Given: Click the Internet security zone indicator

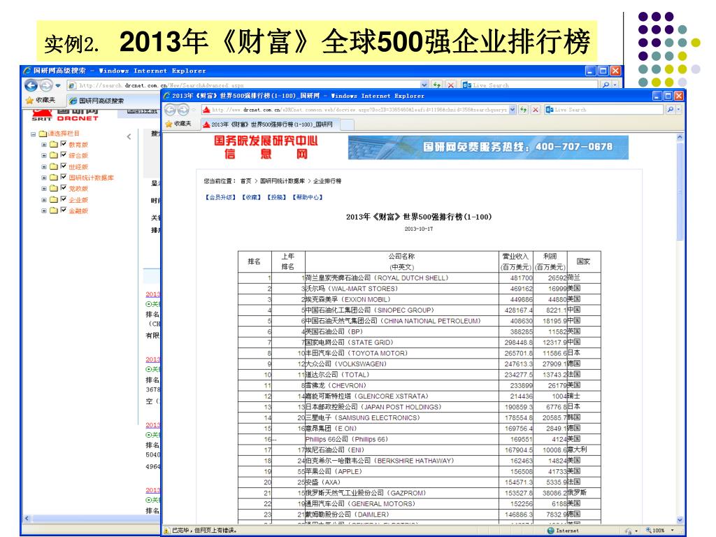Looking at the screenshot, I should [563, 531].
